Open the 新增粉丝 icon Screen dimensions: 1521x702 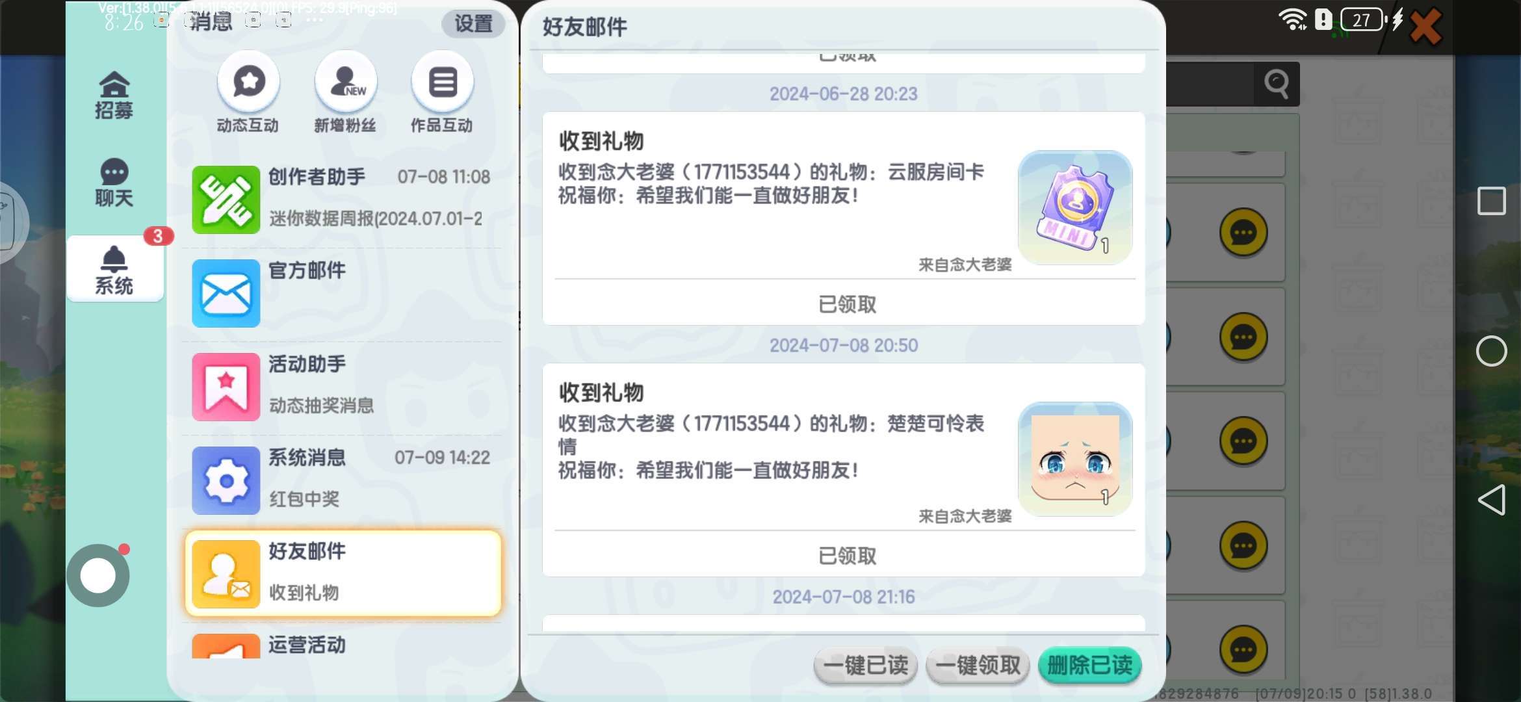346,83
